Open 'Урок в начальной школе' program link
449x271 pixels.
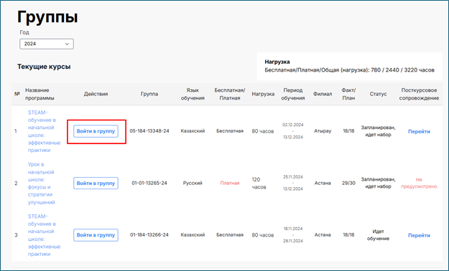(x=41, y=184)
